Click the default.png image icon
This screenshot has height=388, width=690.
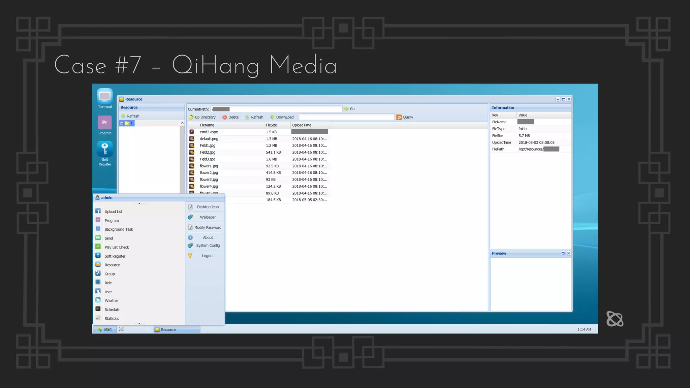click(x=192, y=139)
